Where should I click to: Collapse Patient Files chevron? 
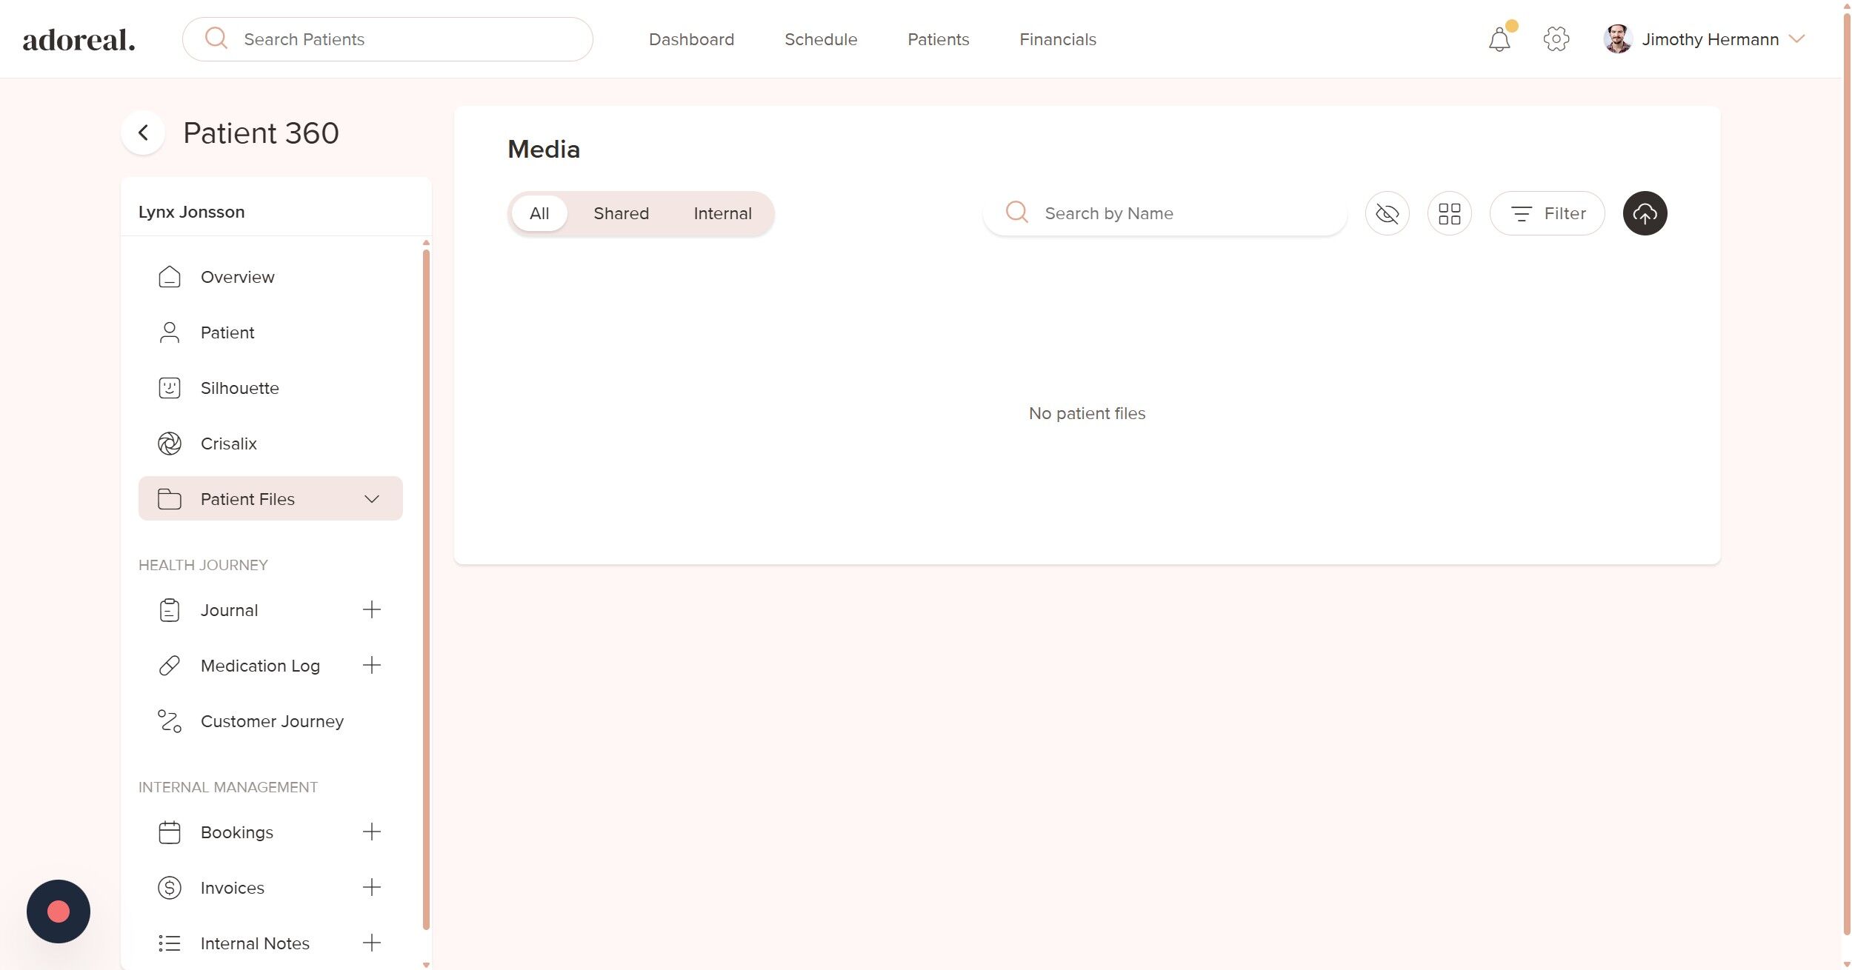pyautogui.click(x=371, y=499)
